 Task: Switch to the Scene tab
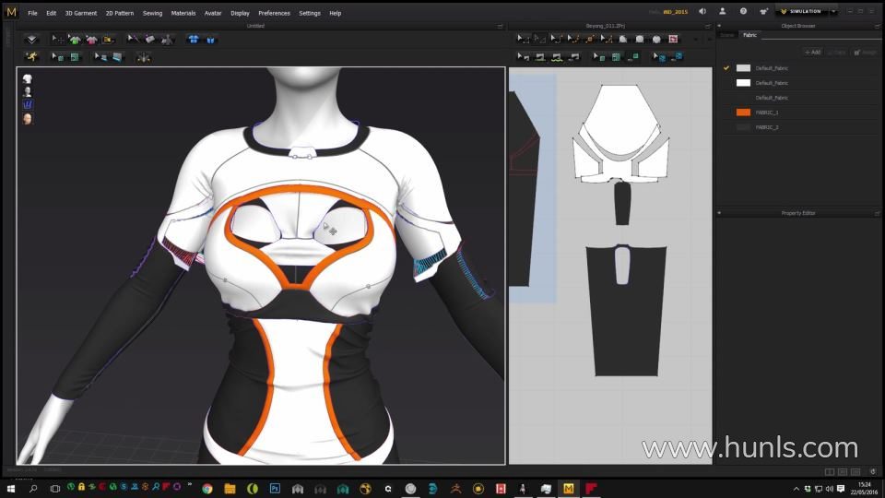(727, 35)
